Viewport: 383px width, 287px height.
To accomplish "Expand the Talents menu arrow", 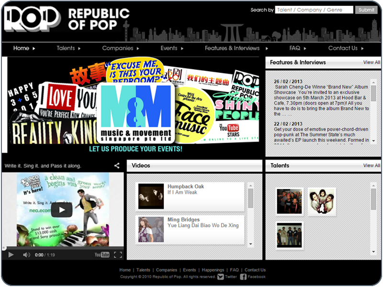I will click(x=79, y=49).
